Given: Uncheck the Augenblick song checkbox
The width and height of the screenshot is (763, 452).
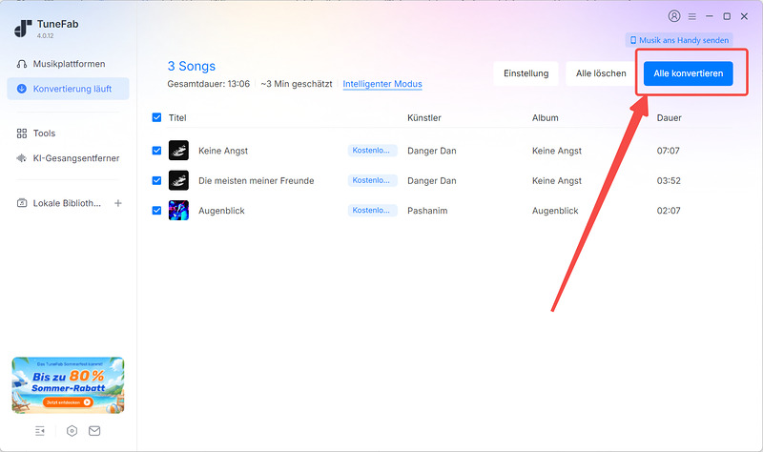Looking at the screenshot, I should 156,210.
